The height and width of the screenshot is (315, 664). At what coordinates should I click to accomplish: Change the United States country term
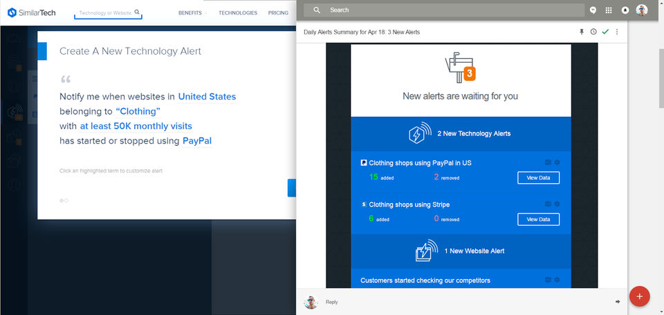pos(207,97)
